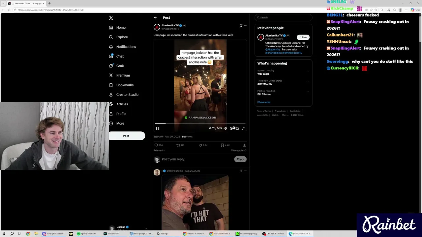Open Akademiks TV profile avatar on post
The height and width of the screenshot is (237, 422).
(157, 27)
